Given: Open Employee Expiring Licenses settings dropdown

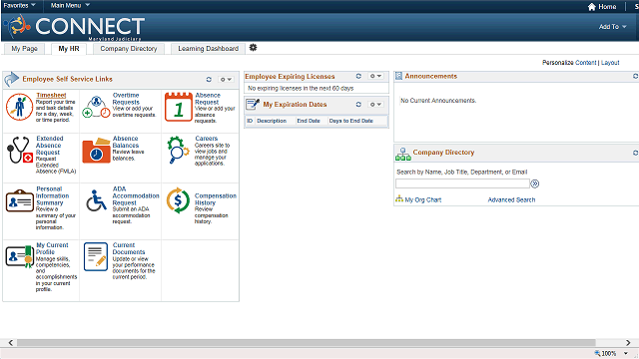Looking at the screenshot, I should [375, 76].
